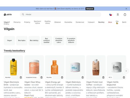This screenshot has height=98, width=130.
Task: Add Vilgain Elektrolyty to cart
Action: 83,77
